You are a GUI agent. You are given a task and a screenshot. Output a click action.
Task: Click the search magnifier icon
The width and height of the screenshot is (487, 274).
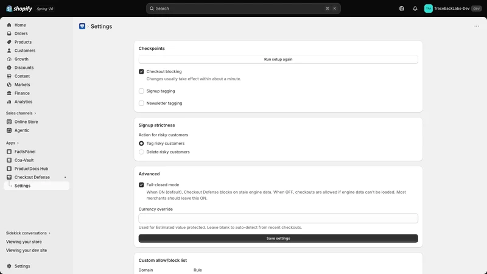[x=152, y=9]
